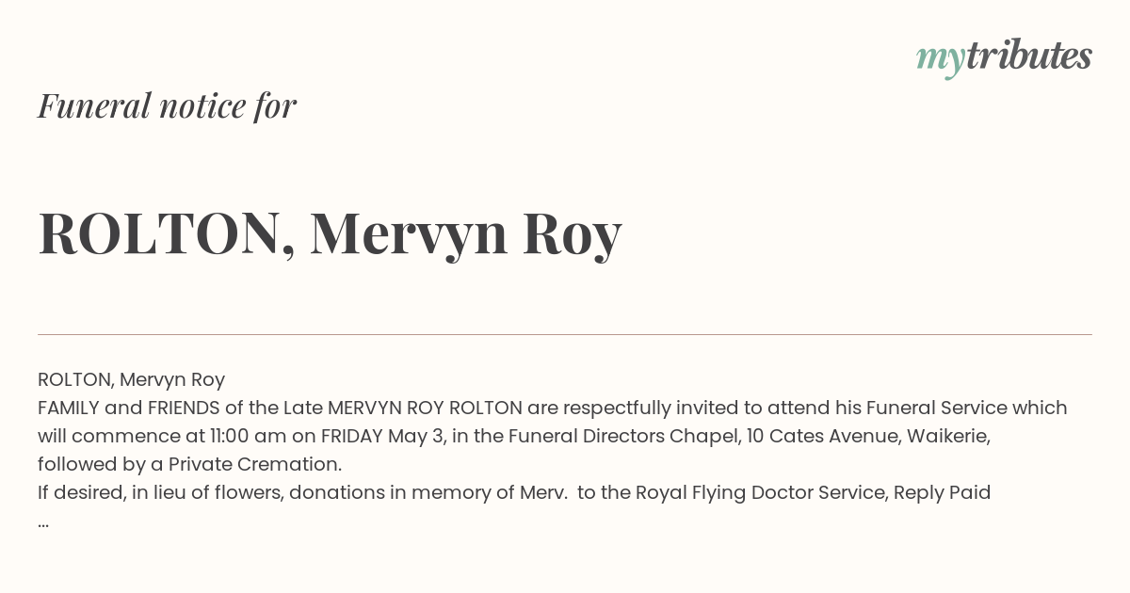The image size is (1130, 593).
Task: Select the small 'ROLTON, Mervyn Roy' text line
Action: point(131,379)
